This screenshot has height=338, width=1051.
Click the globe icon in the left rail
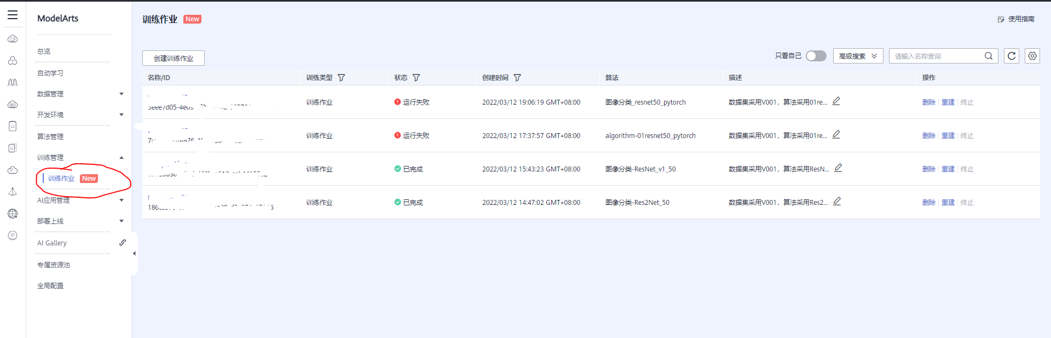13,214
